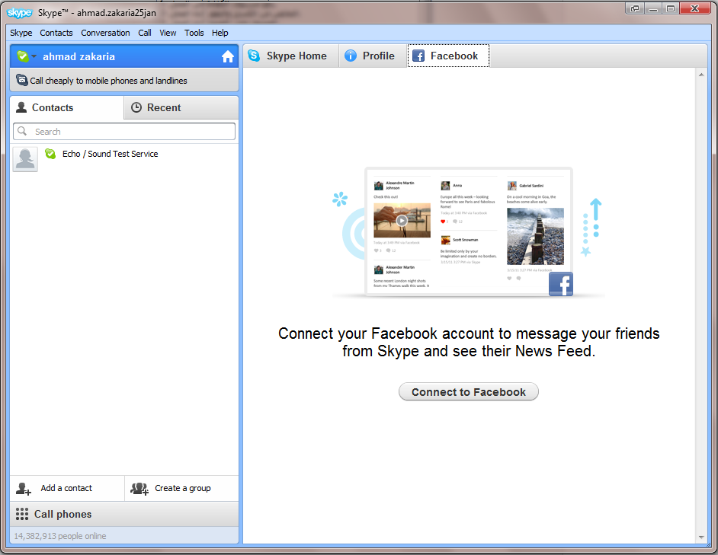Image resolution: width=718 pixels, height=555 pixels.
Task: Click the clock icon on Recent tab
Action: click(136, 107)
